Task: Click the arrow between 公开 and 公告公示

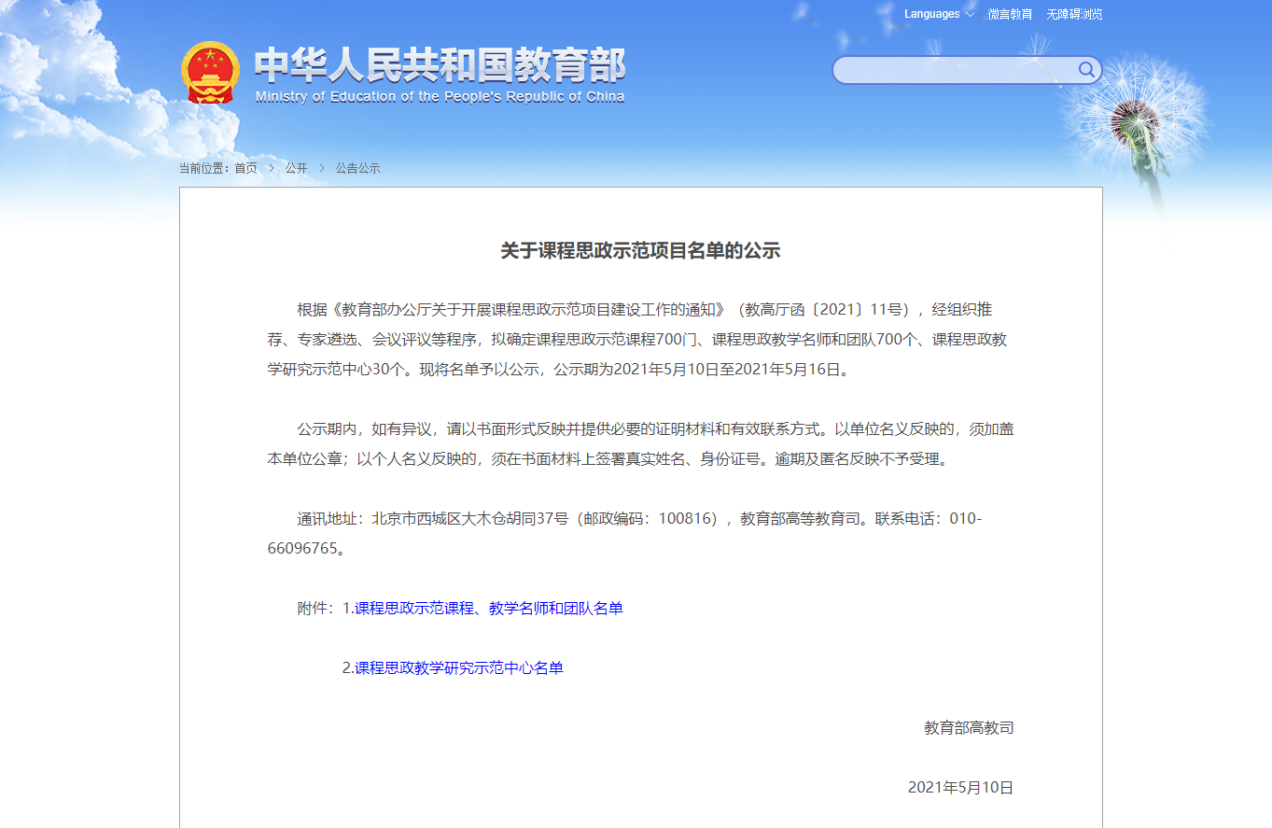Action: (322, 168)
